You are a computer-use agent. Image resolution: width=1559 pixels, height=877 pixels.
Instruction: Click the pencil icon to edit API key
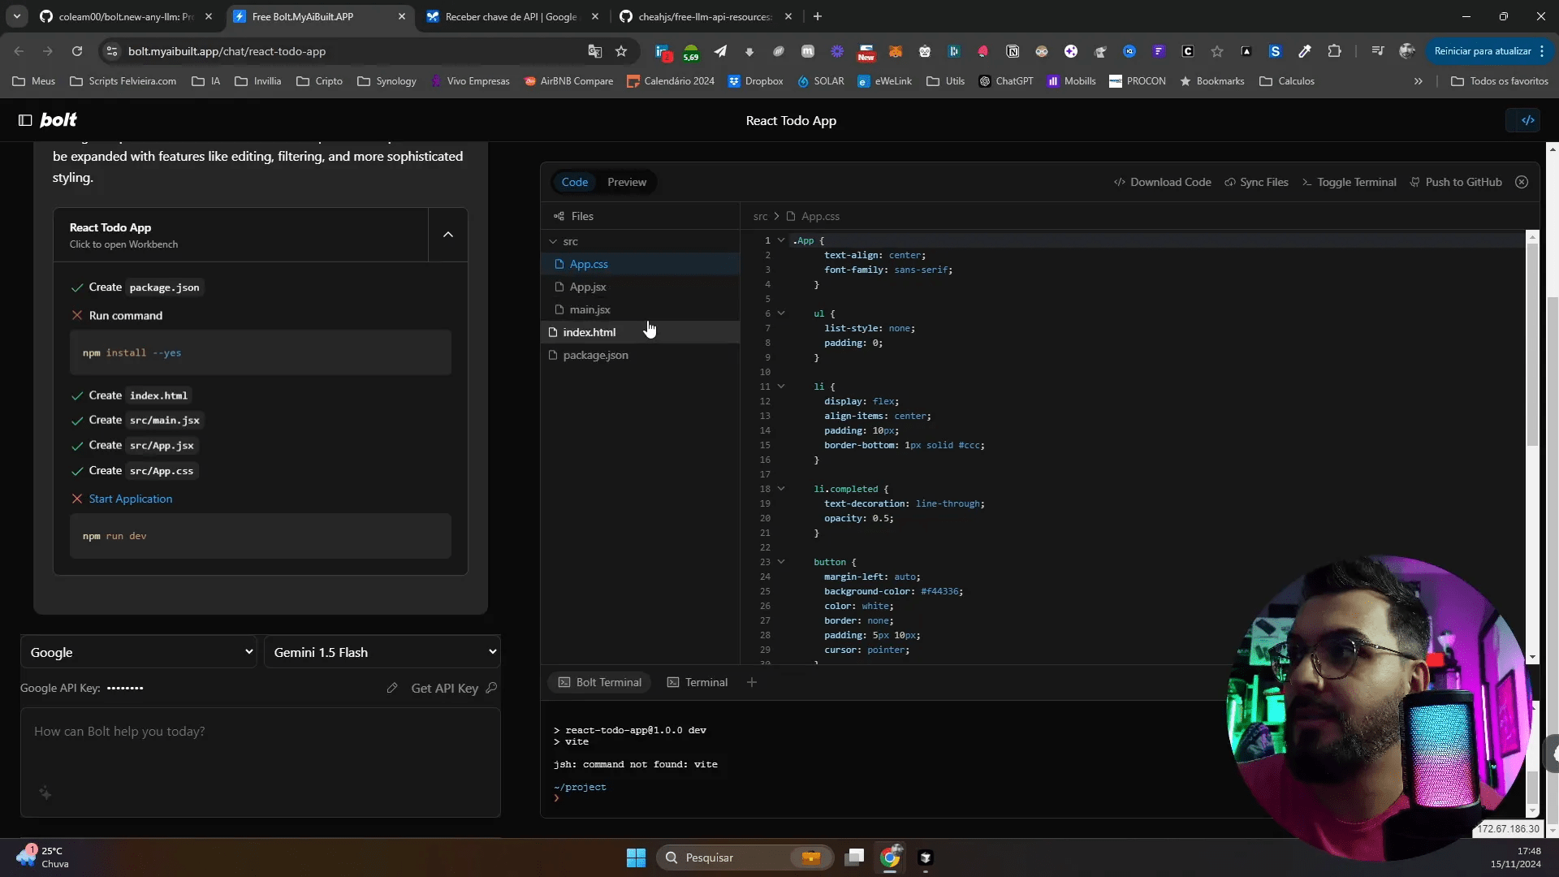pyautogui.click(x=392, y=688)
